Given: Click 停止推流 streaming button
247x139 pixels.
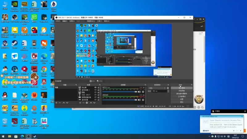Looking at the screenshot, I should tap(182, 88).
